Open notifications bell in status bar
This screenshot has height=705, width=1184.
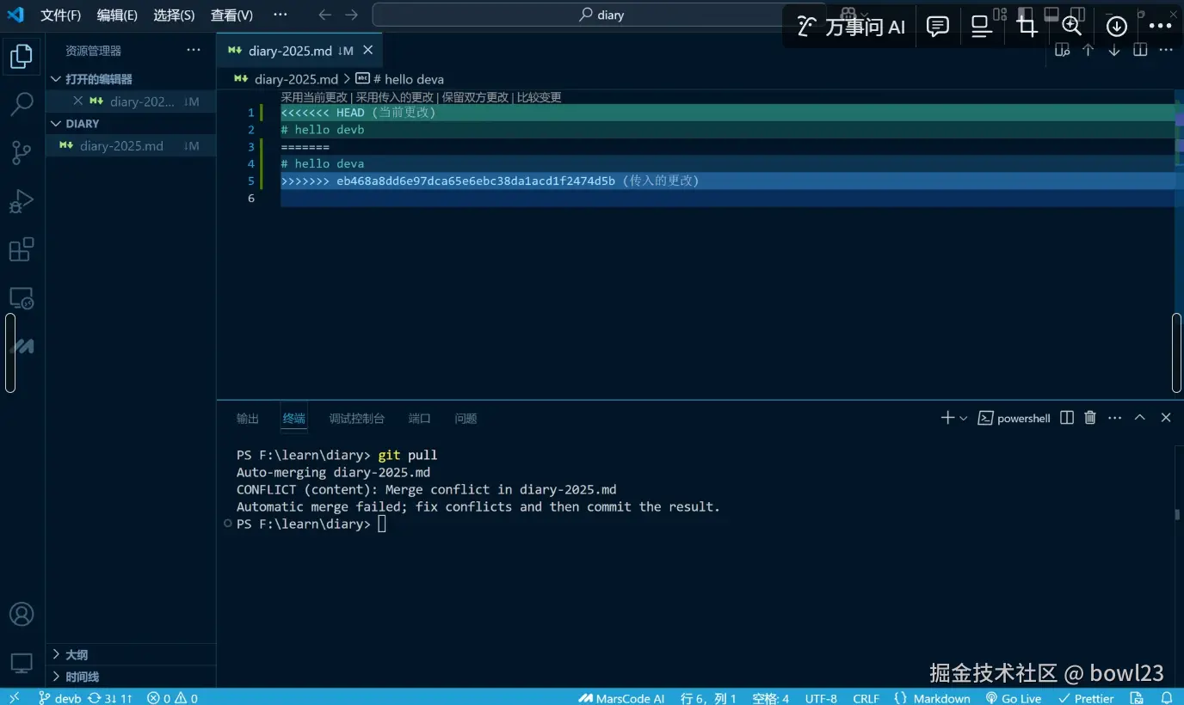point(1167,698)
